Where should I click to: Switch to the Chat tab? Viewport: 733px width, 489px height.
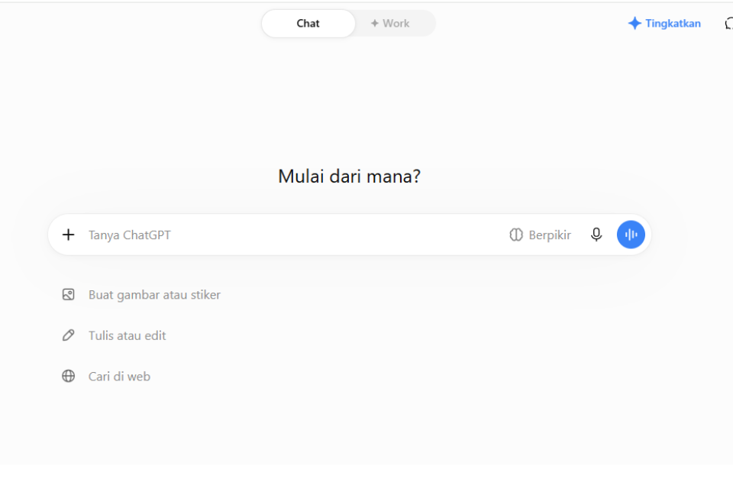click(x=308, y=24)
